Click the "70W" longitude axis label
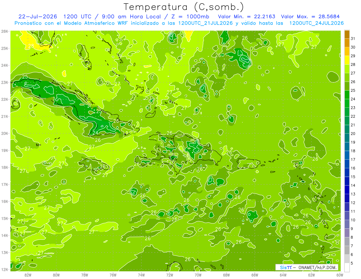361x279 pixels. coord(198,275)
